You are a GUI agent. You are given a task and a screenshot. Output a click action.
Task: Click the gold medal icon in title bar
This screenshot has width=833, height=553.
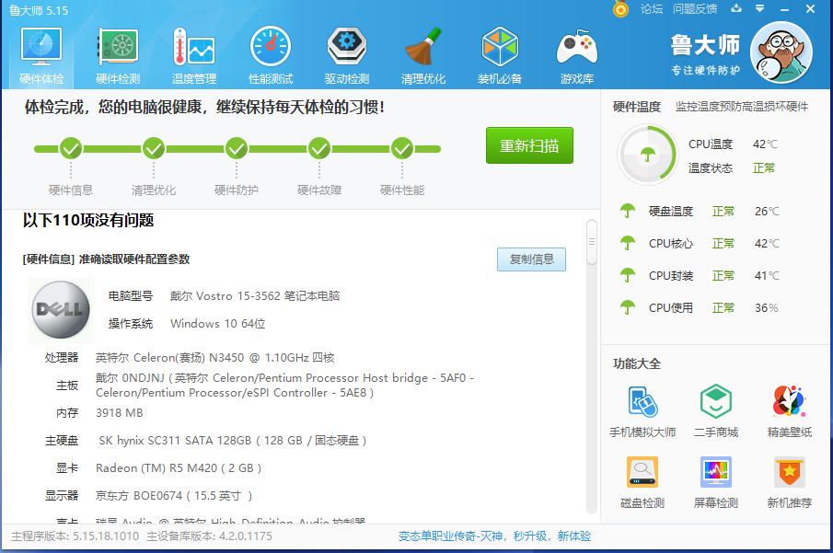621,9
